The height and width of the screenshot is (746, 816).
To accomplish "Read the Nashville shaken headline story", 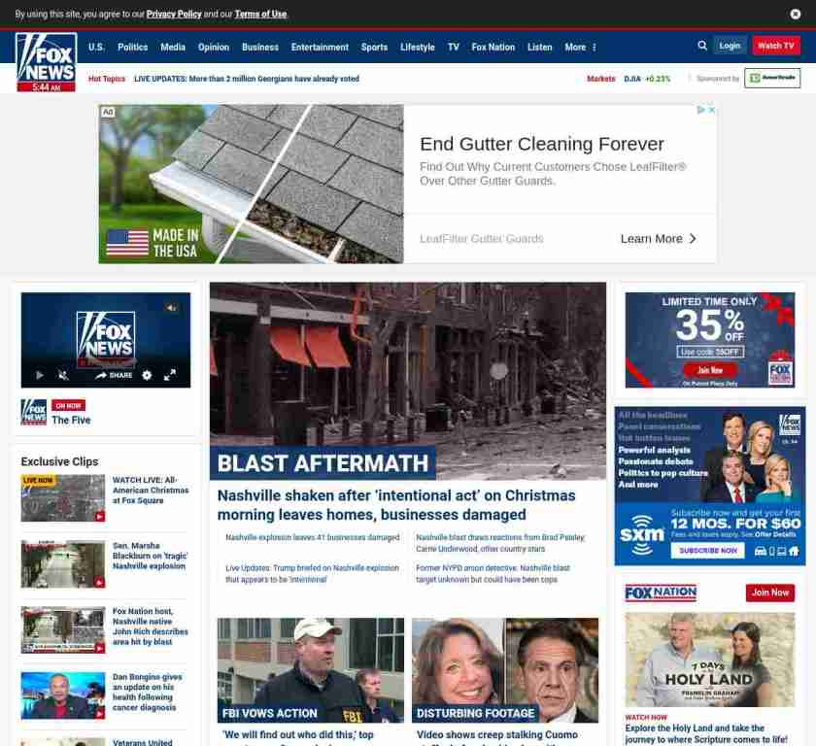I will click(x=396, y=505).
